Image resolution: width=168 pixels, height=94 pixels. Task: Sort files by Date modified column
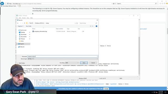(x=60, y=29)
